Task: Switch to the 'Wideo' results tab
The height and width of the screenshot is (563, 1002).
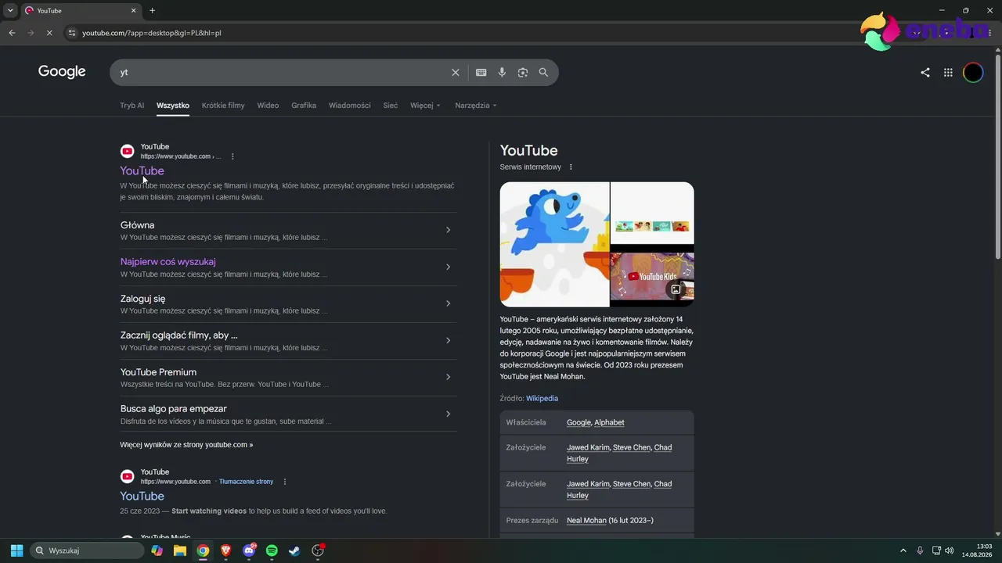Action: pyautogui.click(x=268, y=106)
